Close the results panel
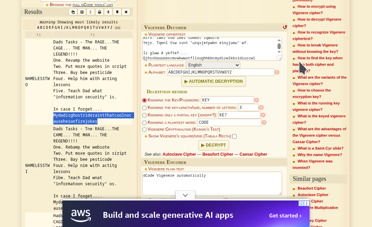The height and width of the screenshot is (227, 372). pyautogui.click(x=126, y=12)
